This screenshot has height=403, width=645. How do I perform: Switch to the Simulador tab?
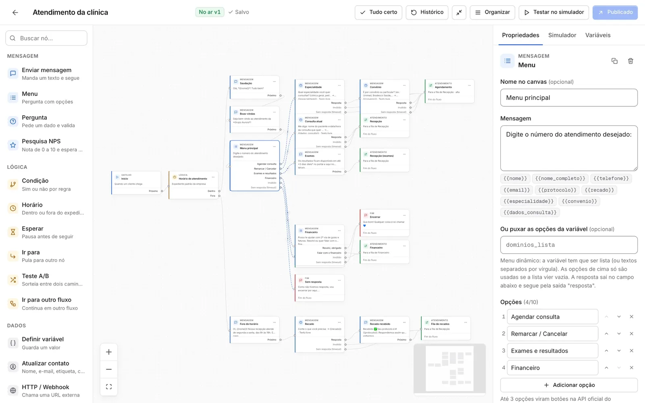562,35
